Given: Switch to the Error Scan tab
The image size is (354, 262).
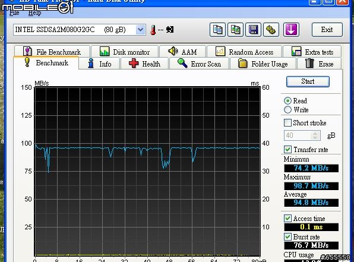Looking at the screenshot, I should coord(199,64).
